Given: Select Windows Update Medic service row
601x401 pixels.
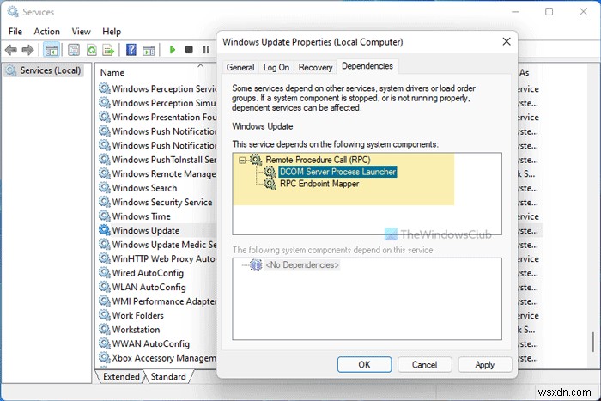Looking at the screenshot, I should coord(157,244).
